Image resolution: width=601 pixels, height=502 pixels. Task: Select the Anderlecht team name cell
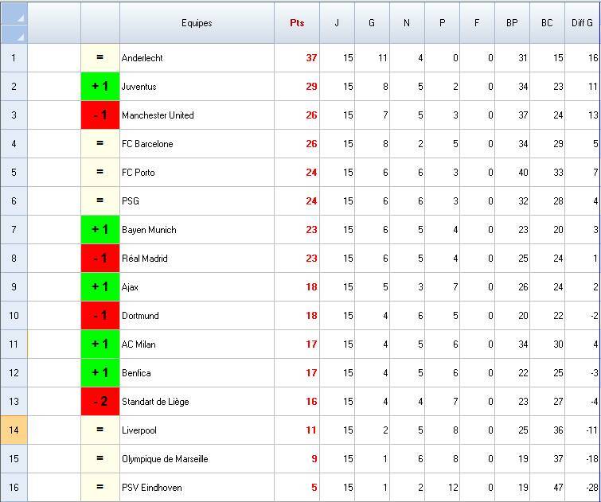coord(197,58)
